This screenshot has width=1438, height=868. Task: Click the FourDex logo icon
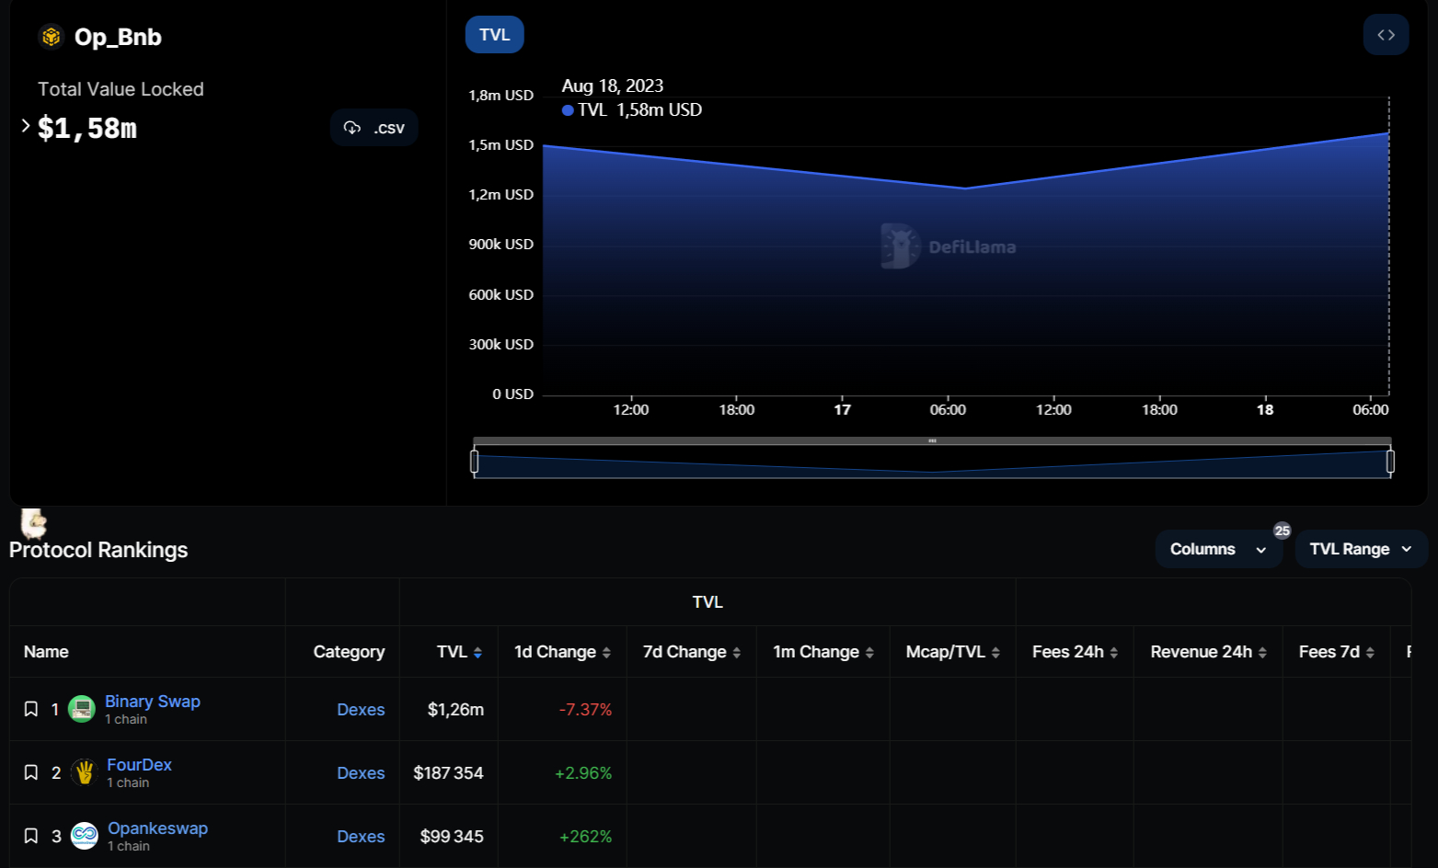(85, 772)
